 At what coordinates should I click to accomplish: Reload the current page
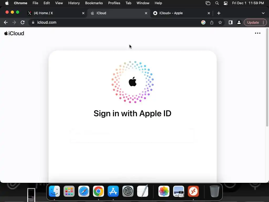point(23,22)
